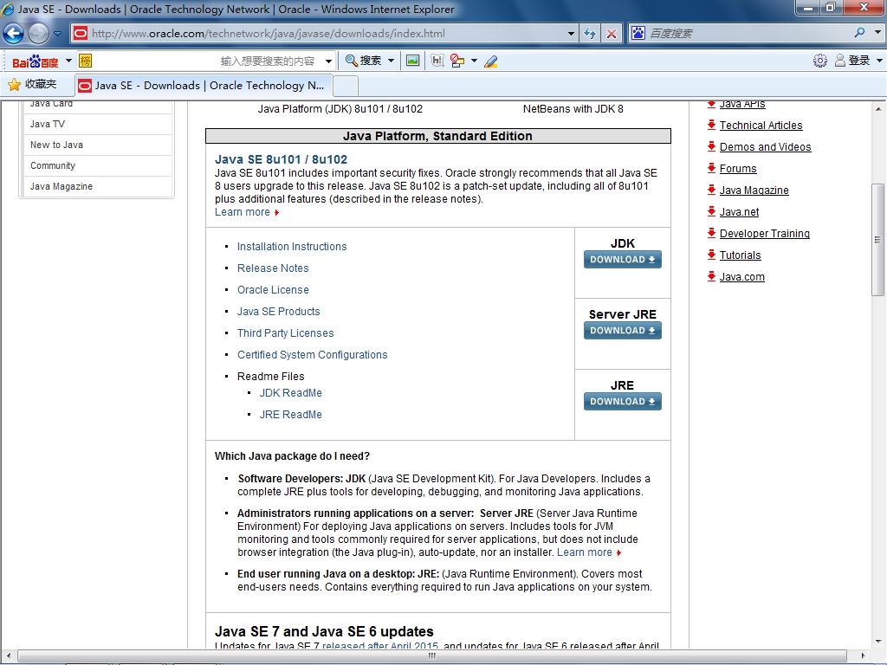887x665 pixels.
Task: Expand the Baidu toolbar input dropdown arrow
Action: coord(328,61)
